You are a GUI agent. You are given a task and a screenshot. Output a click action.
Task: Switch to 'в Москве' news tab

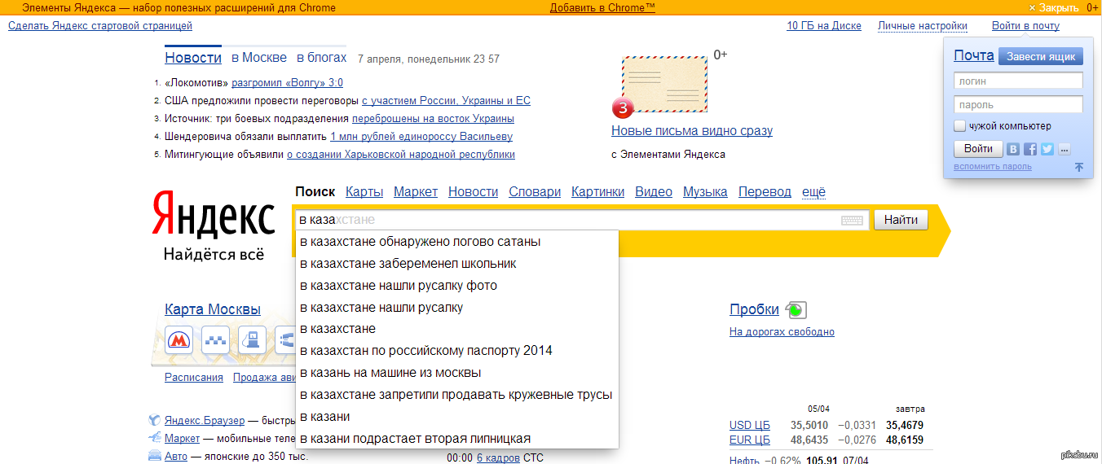tap(259, 58)
